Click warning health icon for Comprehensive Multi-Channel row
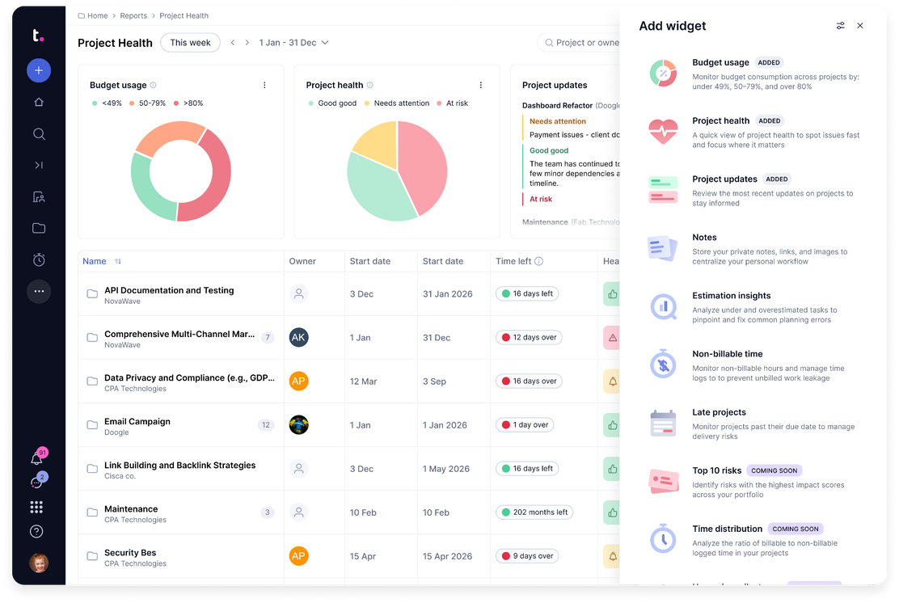Image resolution: width=899 pixels, height=603 pixels. click(612, 338)
